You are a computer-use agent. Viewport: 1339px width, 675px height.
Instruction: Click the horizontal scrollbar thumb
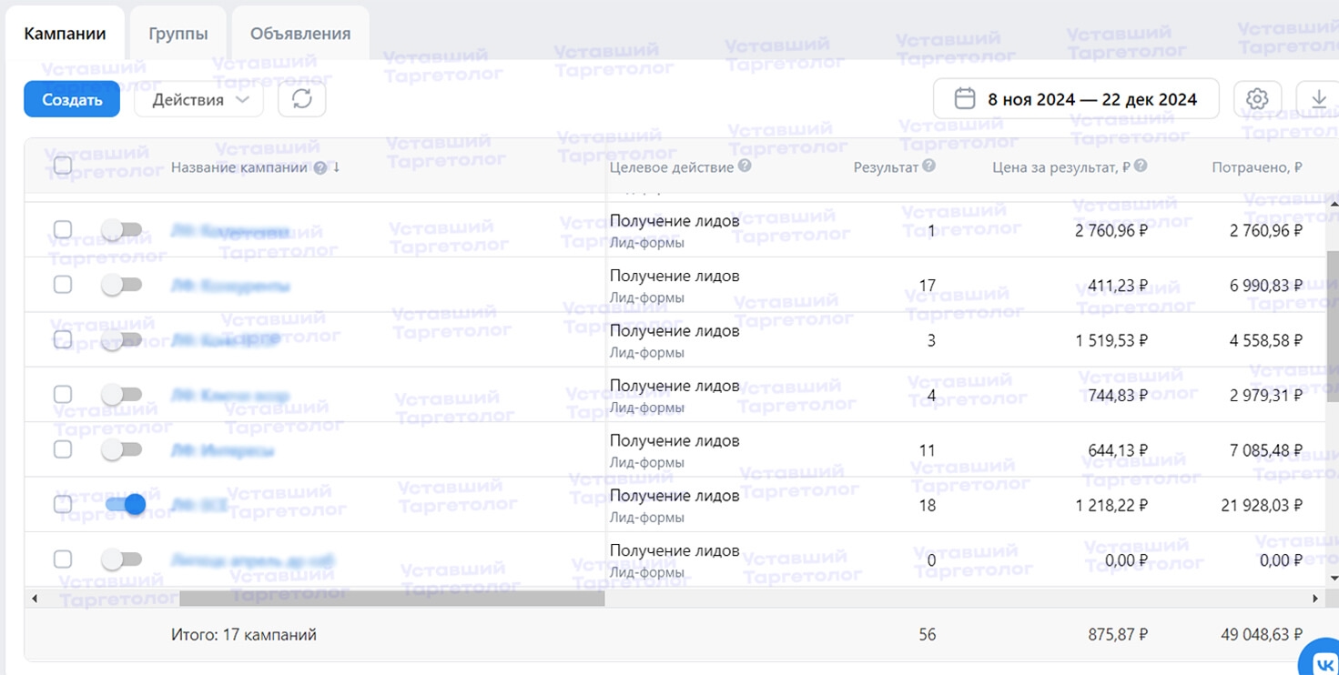pyautogui.click(x=391, y=599)
